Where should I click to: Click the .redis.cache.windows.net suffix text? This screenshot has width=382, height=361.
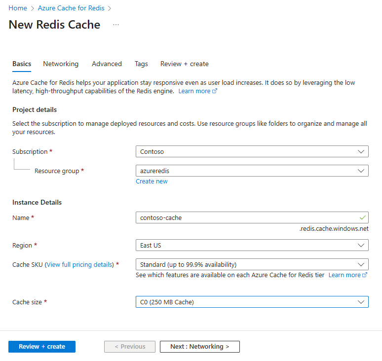tap(334, 228)
